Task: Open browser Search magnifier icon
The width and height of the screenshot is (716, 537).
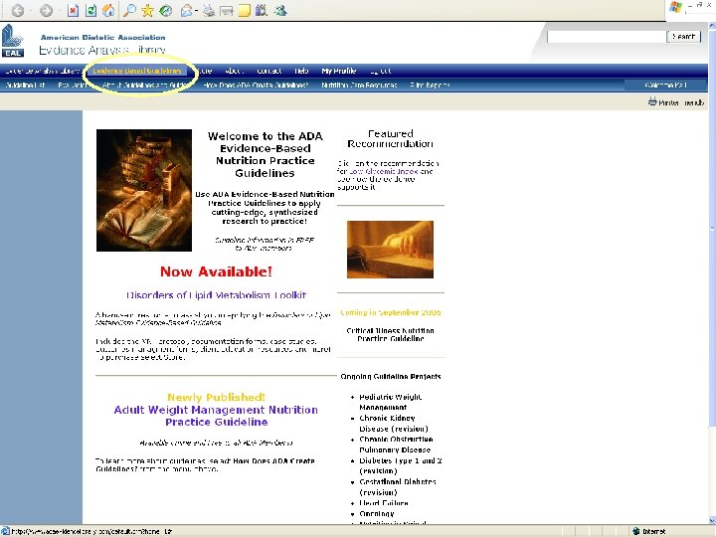Action: 129,10
